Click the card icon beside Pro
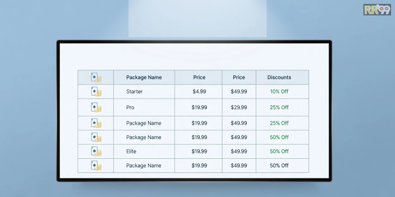The width and height of the screenshot is (395, 197). pyautogui.click(x=96, y=107)
